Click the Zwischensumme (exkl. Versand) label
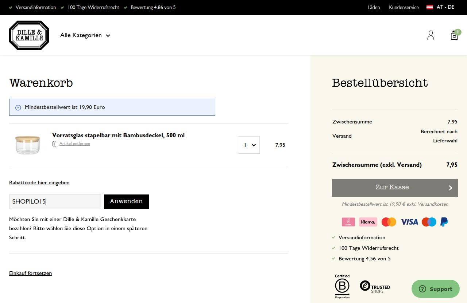 [x=377, y=165]
